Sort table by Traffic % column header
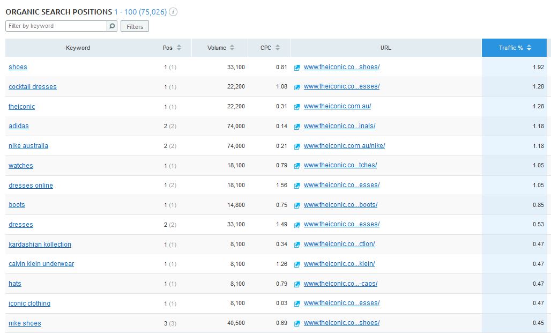Screen dimensions: 551x333 click(x=514, y=48)
